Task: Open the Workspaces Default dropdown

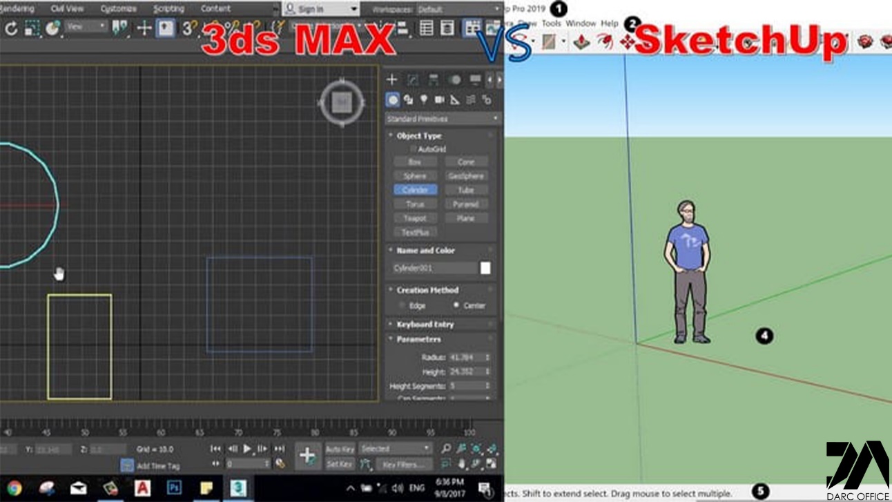Action: click(x=458, y=9)
